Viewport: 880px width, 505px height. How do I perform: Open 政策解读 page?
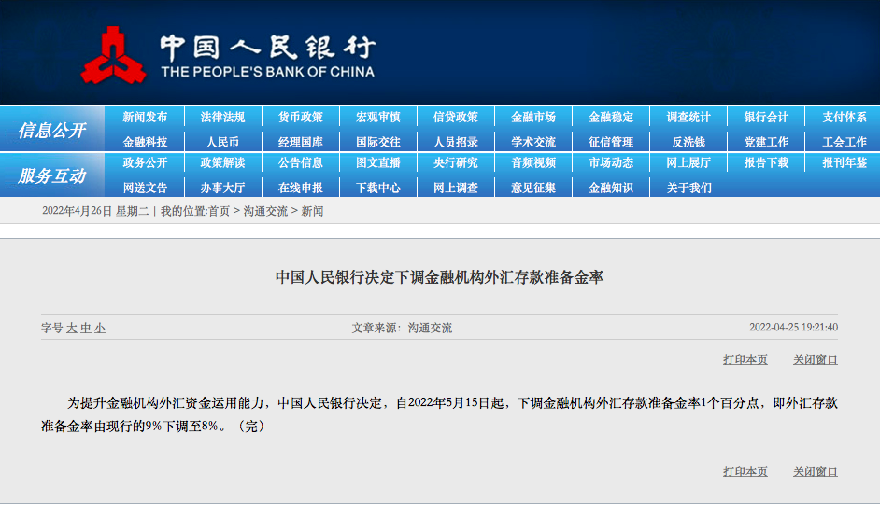[223, 163]
